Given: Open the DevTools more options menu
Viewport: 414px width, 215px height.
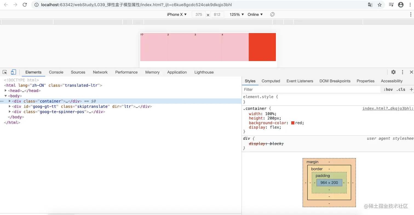Looking at the screenshot, I should 403,72.
